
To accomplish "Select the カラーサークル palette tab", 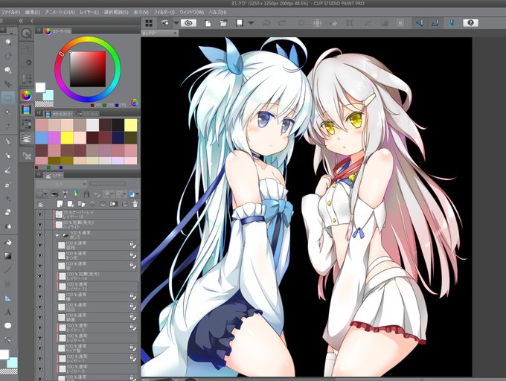I will [57, 31].
